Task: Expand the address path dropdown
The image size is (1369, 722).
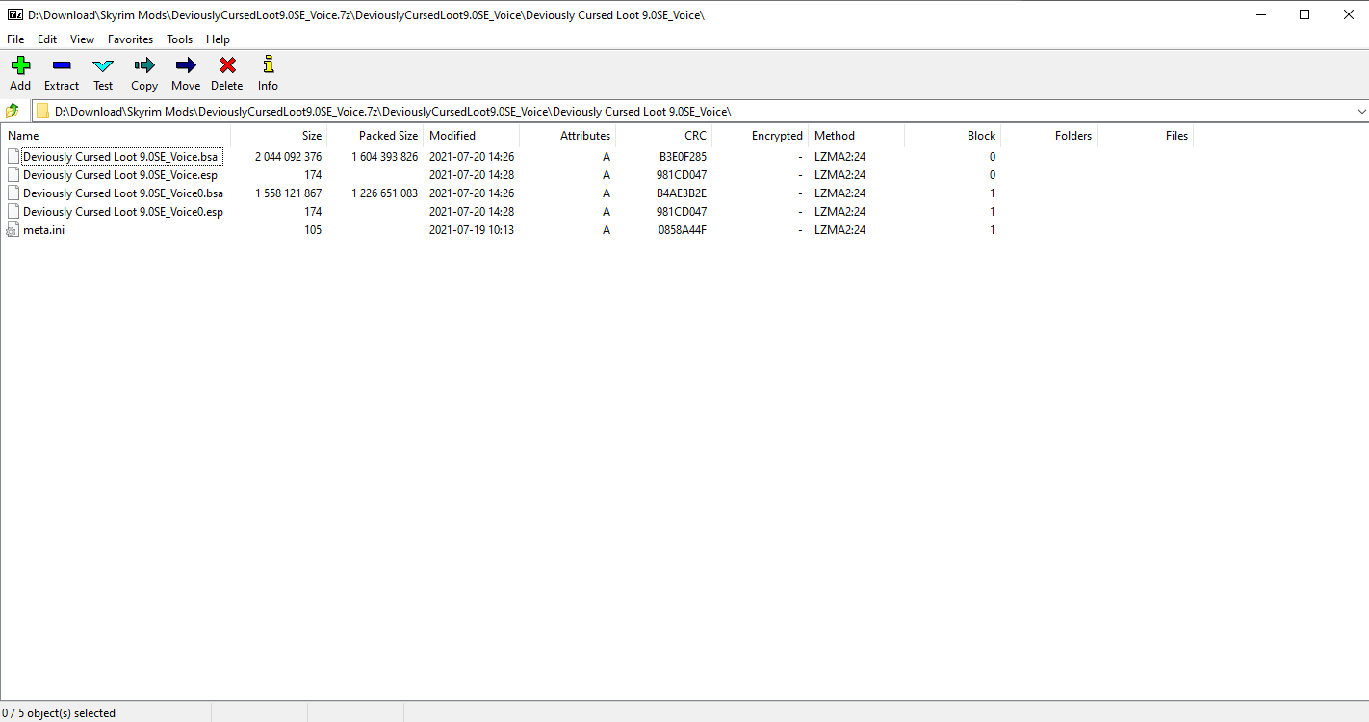Action: pyautogui.click(x=1360, y=111)
